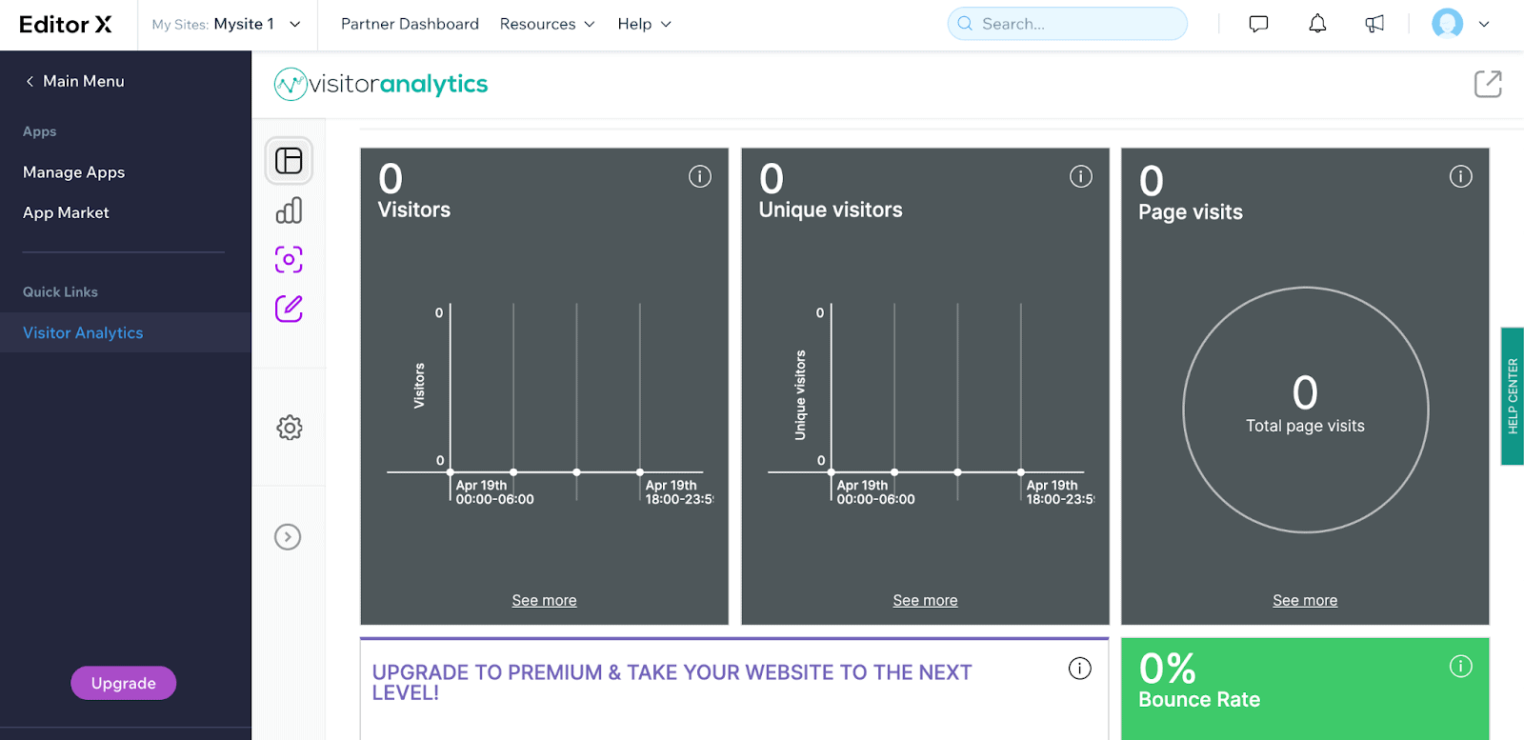Expand the Help menu

click(645, 24)
